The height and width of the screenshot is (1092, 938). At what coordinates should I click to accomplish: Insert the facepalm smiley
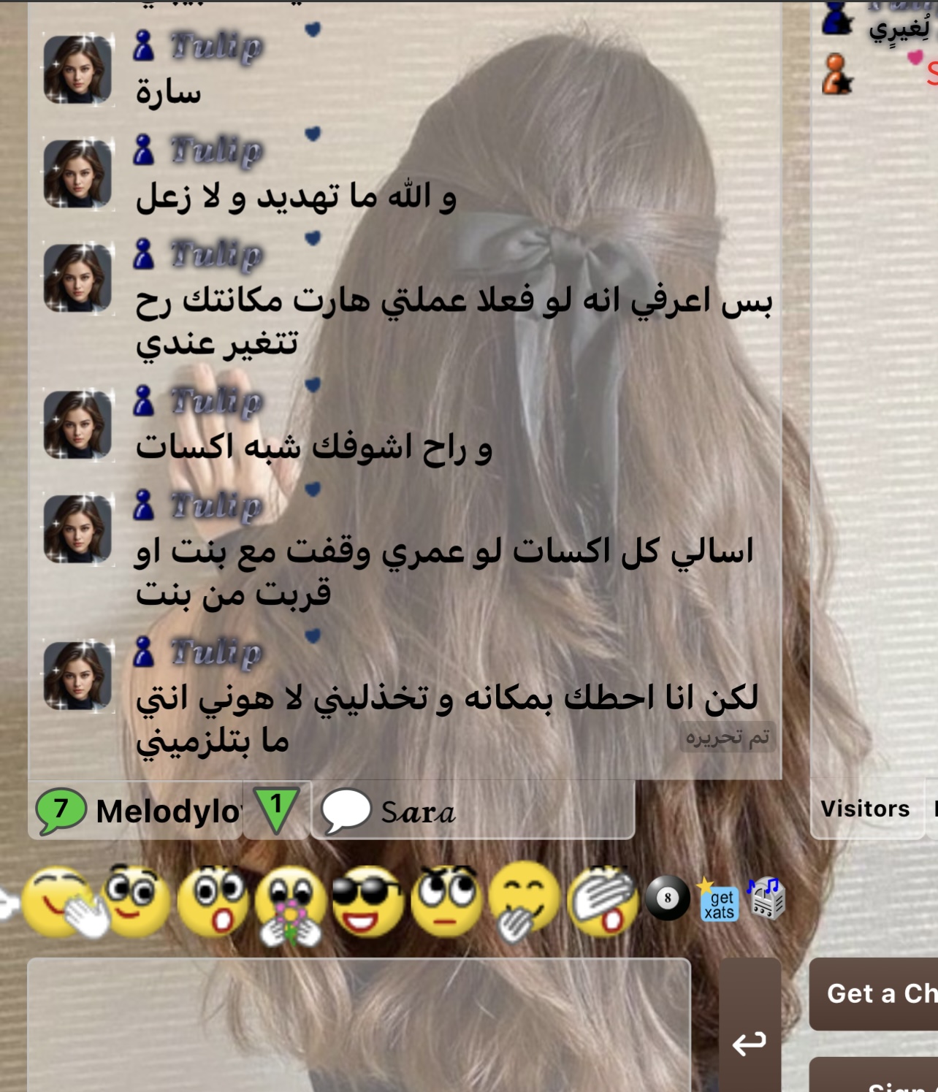603,903
